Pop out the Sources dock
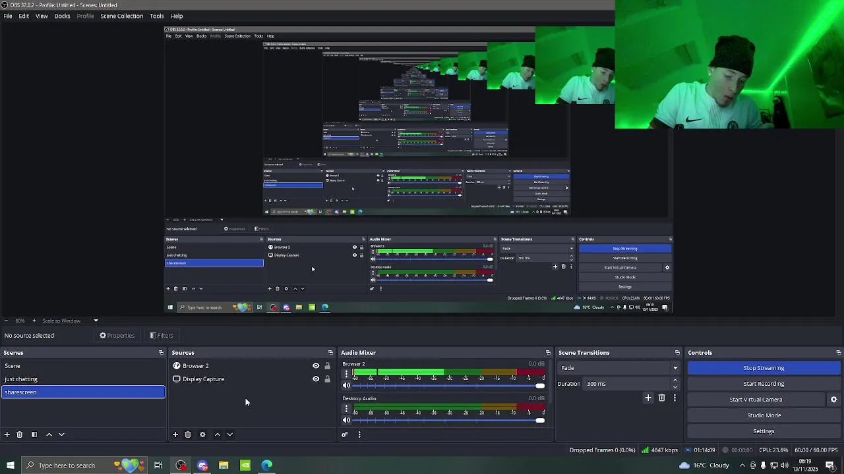The width and height of the screenshot is (844, 474). pyautogui.click(x=330, y=353)
